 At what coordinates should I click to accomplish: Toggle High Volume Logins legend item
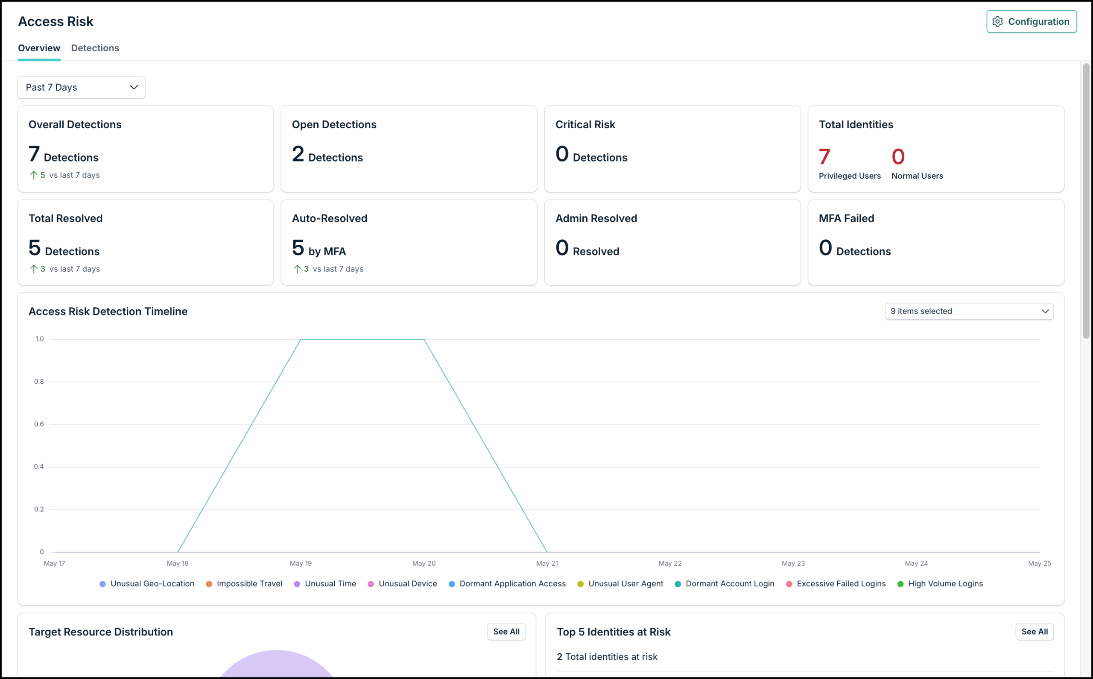tap(940, 583)
